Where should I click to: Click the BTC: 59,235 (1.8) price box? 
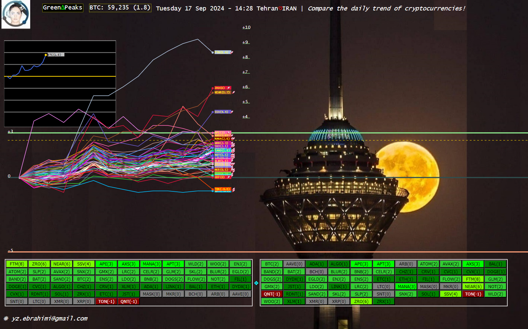tap(120, 8)
